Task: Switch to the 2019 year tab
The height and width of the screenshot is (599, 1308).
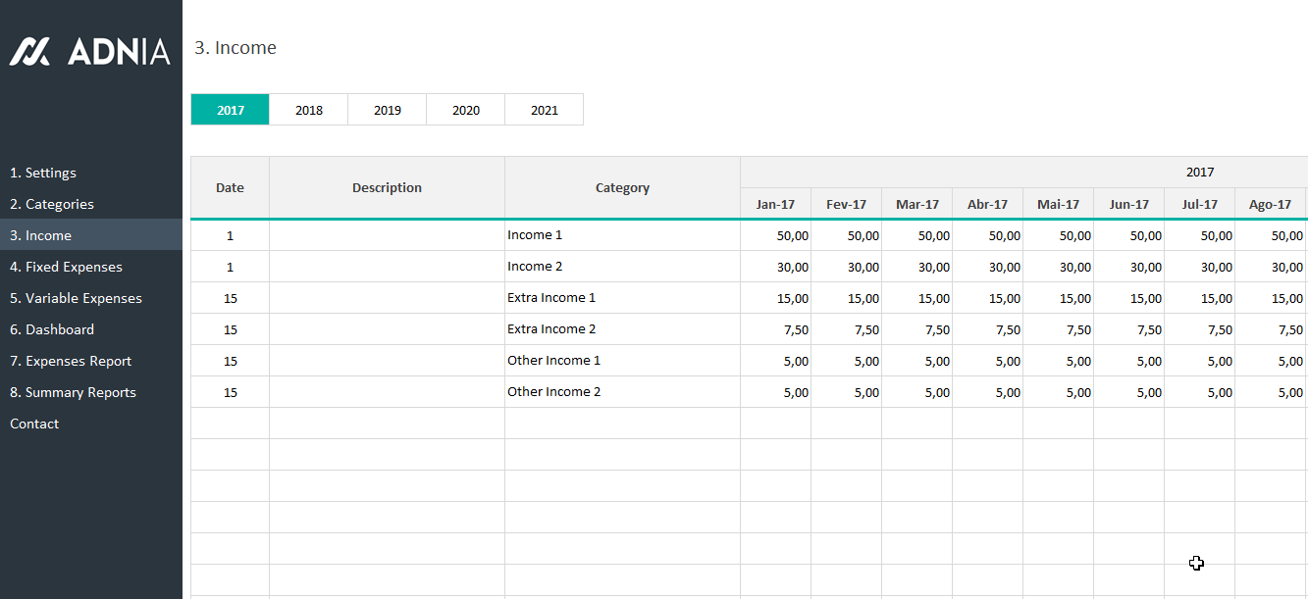Action: click(x=387, y=110)
